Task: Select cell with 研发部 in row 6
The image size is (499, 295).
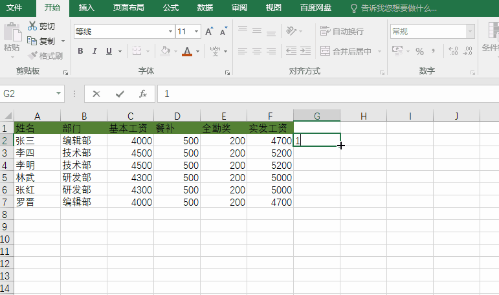Action: (x=83, y=190)
